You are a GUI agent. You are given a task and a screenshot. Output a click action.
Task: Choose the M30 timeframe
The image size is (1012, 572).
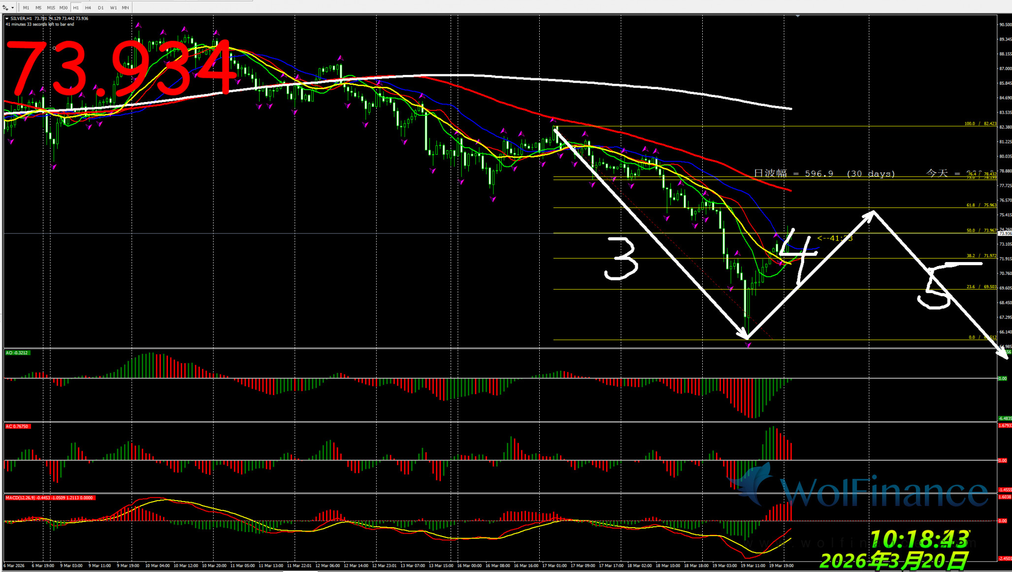pyautogui.click(x=64, y=8)
